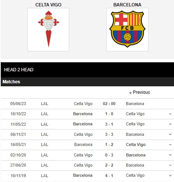Expand the 10/11/19 match chevron
The image size is (174, 182).
pos(170,176)
